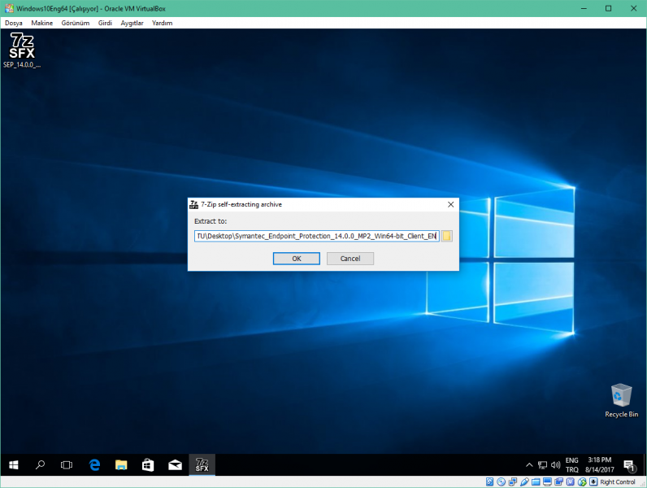Open File Explorer from the taskbar
The image size is (647, 488).
(x=121, y=465)
